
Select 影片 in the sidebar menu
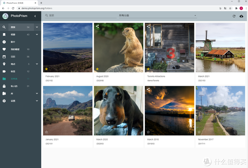[x=13, y=42]
